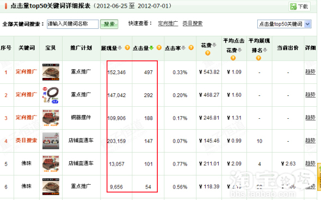Click the keyword search input field
This screenshot has height=200, width=321.
(73, 24)
